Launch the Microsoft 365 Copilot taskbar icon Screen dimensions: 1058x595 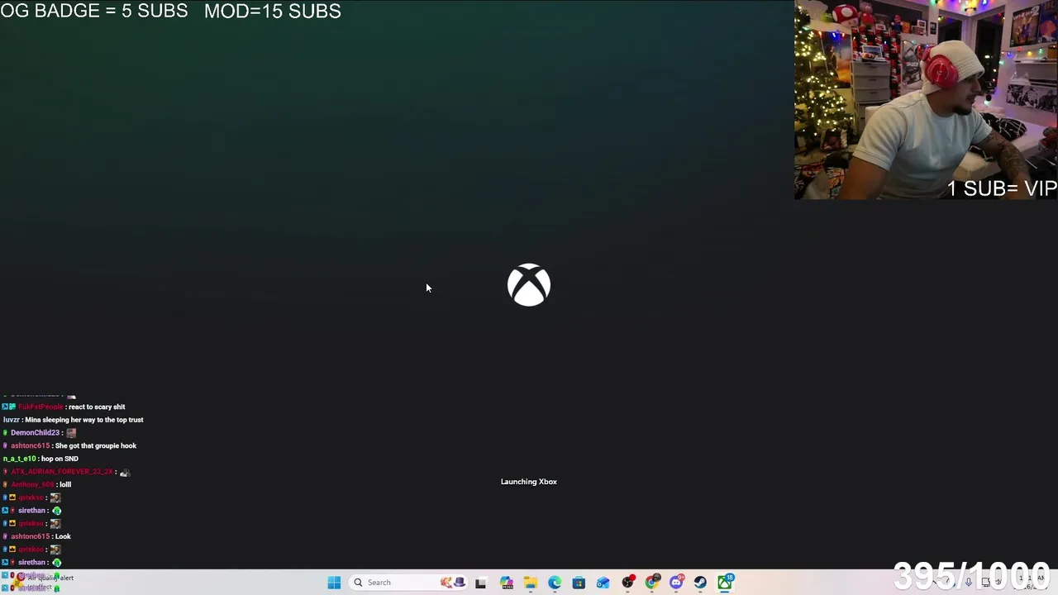click(x=506, y=583)
